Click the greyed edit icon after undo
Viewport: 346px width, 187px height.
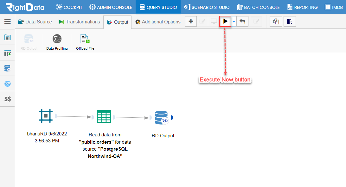256,22
